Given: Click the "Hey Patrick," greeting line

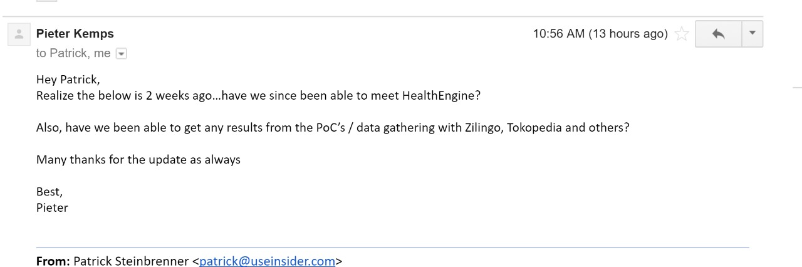Looking at the screenshot, I should point(68,80).
